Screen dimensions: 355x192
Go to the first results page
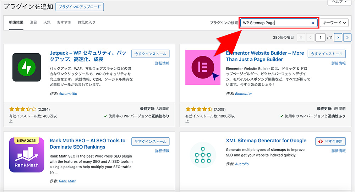point(301,37)
